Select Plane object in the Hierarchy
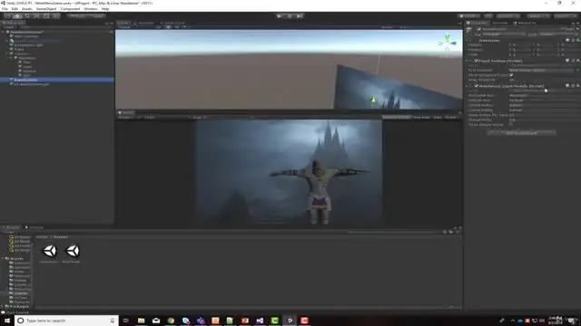Viewport: 581px width, 326px height. (19, 49)
